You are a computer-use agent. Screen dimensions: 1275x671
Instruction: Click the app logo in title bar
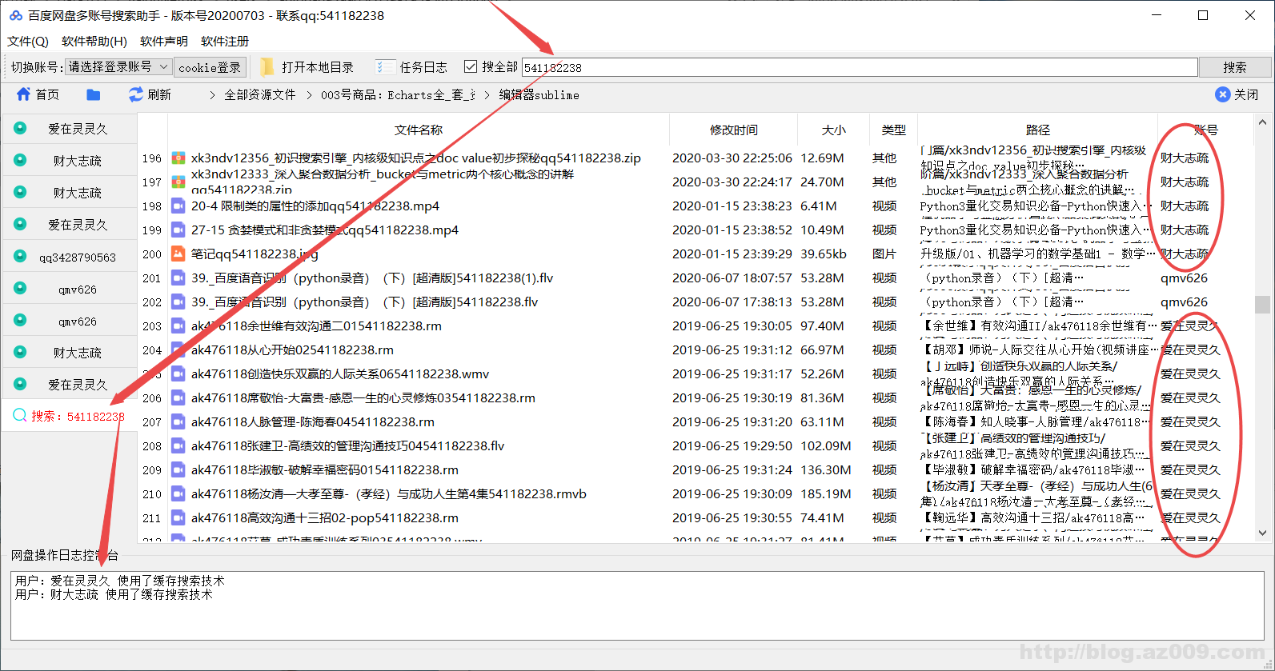click(x=15, y=15)
